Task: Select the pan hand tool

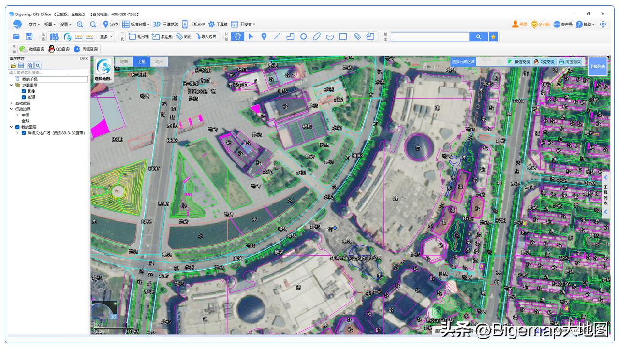Action: point(237,36)
